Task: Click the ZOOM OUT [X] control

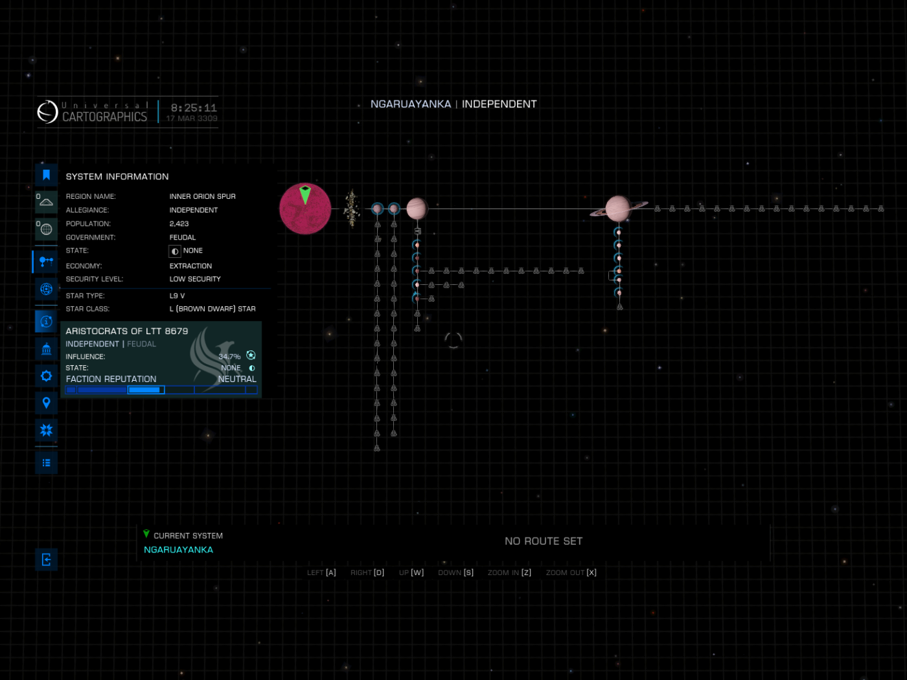Action: (x=571, y=572)
